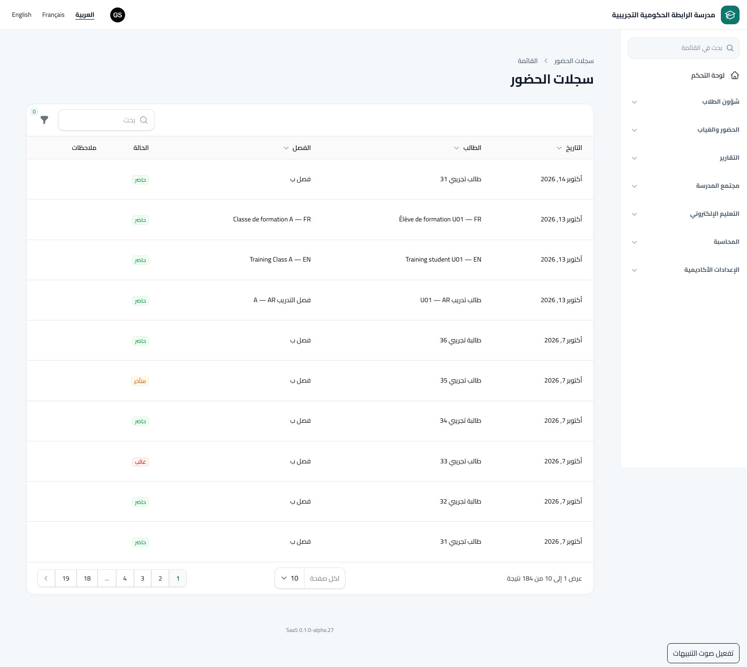Image resolution: width=747 pixels, height=667 pixels.
Task: Click student Élève de formation U01 — FR
Action: (440, 220)
